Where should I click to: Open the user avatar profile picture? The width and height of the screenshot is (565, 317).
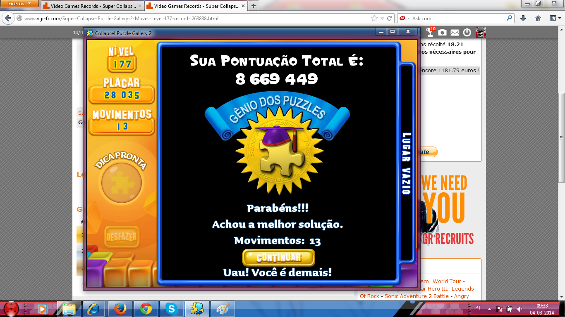480,33
